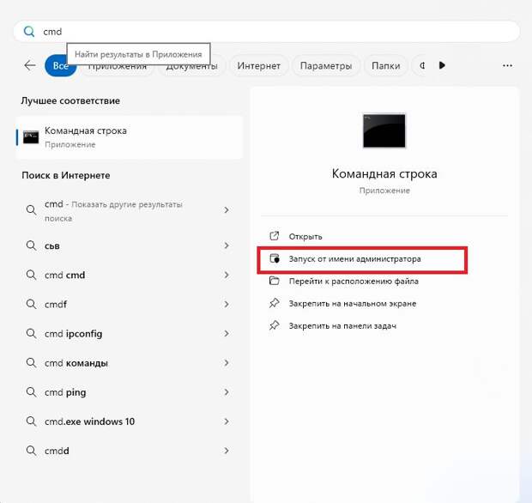Screen dimensions: 532x503
Task: Click search icon beside cmd.exe windows 10
Action: (31, 421)
